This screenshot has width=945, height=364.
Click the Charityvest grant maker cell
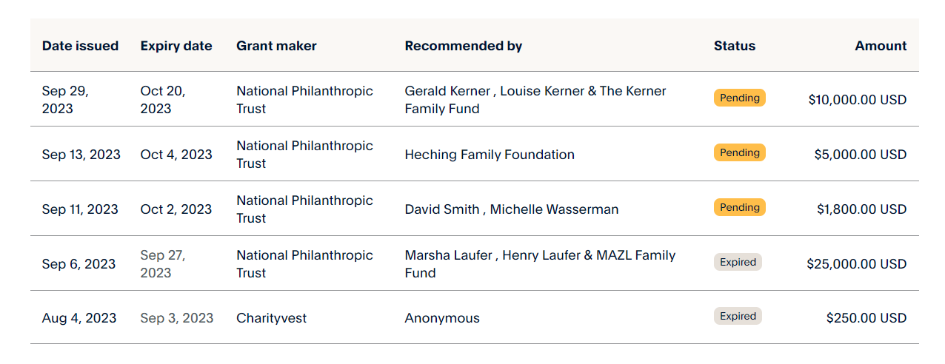tap(271, 318)
